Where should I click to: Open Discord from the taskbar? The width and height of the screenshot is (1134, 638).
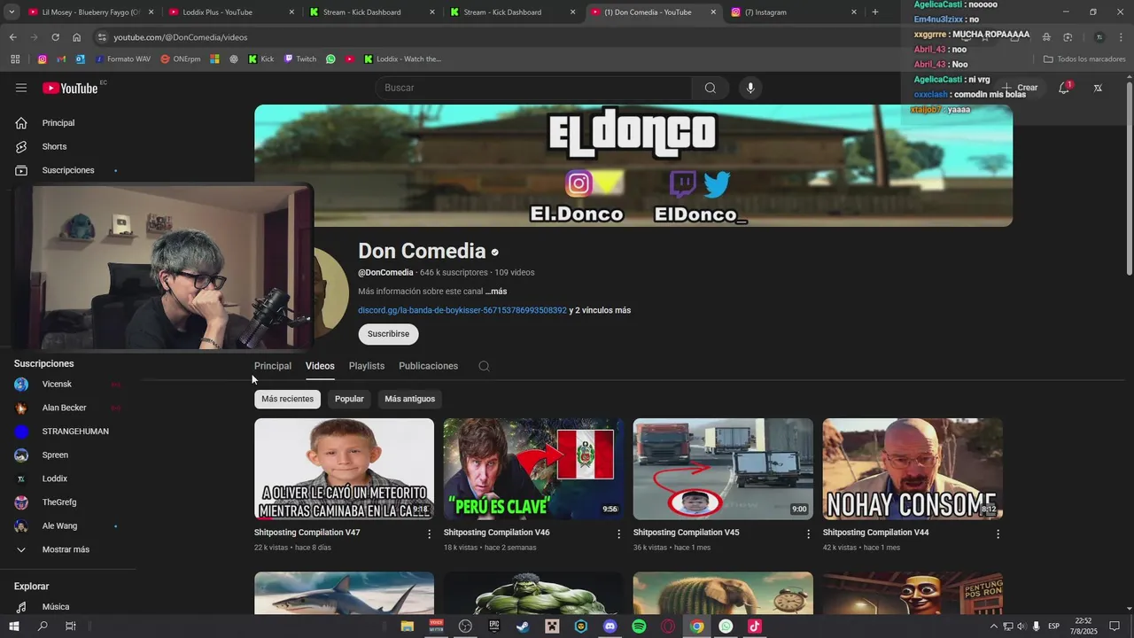[610, 626]
